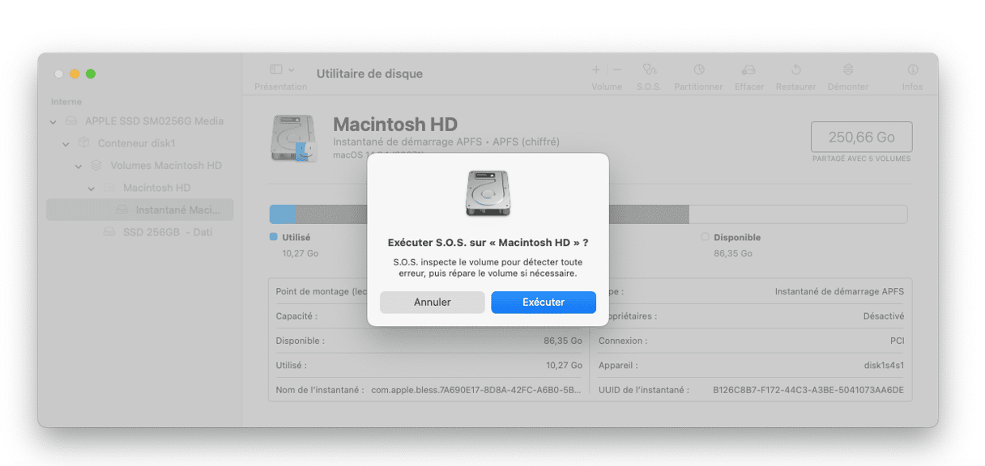Click the "Capacité :" table label
The width and height of the screenshot is (985, 466).
(x=296, y=316)
